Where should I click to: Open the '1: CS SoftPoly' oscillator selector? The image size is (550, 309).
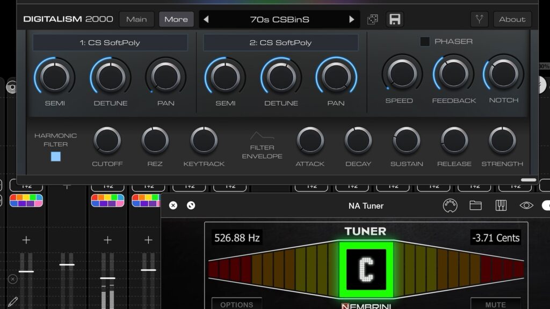110,43
